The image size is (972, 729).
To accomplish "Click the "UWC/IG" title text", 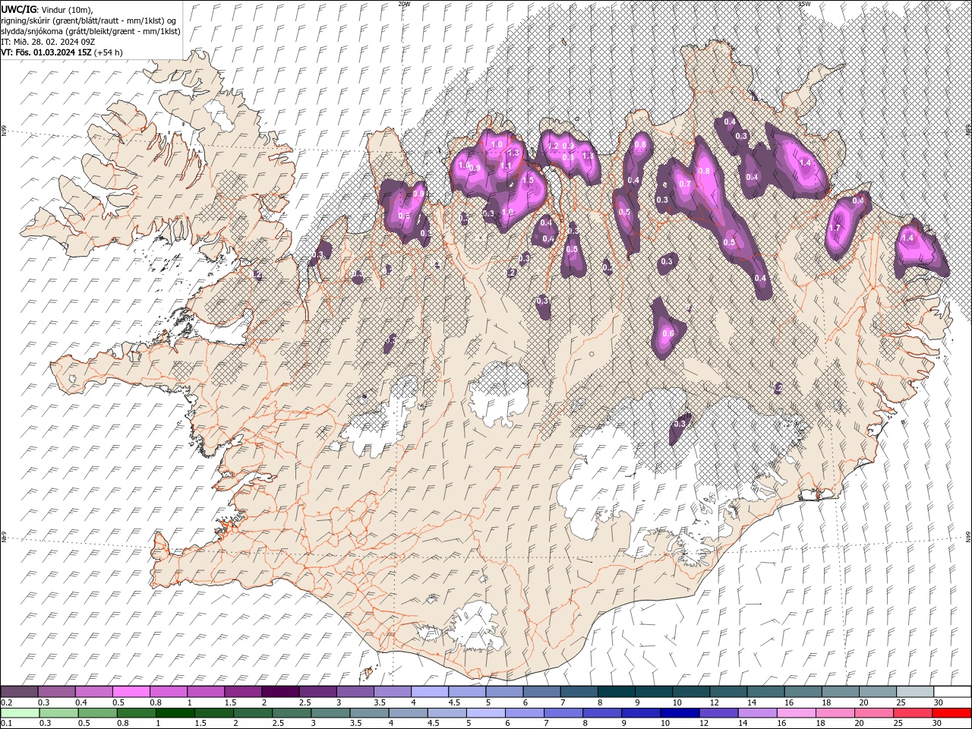I will click(x=17, y=8).
